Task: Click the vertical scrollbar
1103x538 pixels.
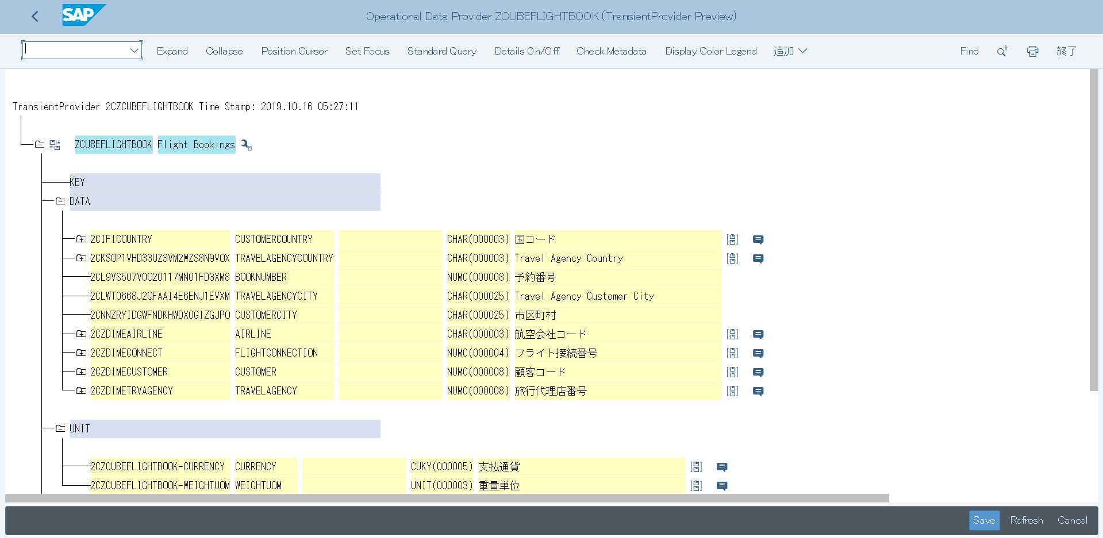Action: coord(1094,230)
